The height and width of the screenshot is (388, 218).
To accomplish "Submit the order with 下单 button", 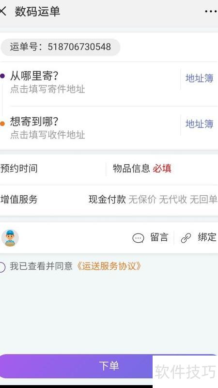I will 109,366.
